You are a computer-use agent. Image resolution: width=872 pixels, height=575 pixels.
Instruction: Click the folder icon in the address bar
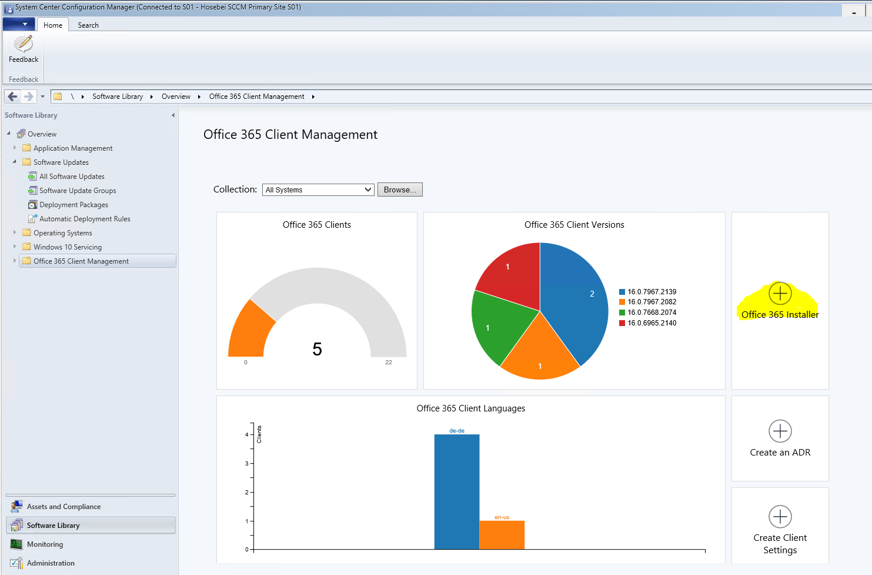coord(58,97)
